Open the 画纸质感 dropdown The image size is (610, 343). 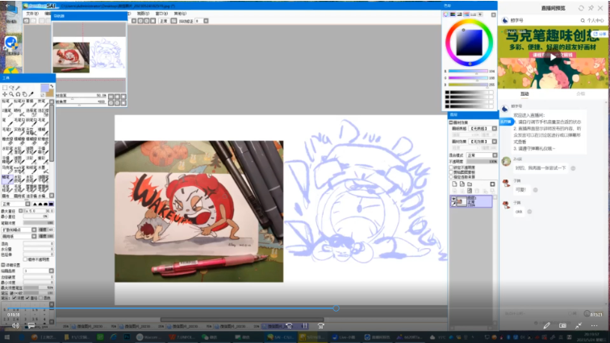tap(483, 129)
